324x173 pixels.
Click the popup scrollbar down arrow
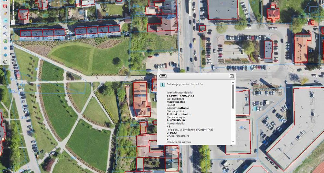click(x=233, y=141)
